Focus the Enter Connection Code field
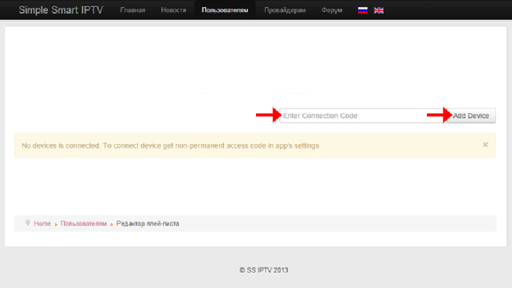This screenshot has width=512, height=288. [x=352, y=116]
